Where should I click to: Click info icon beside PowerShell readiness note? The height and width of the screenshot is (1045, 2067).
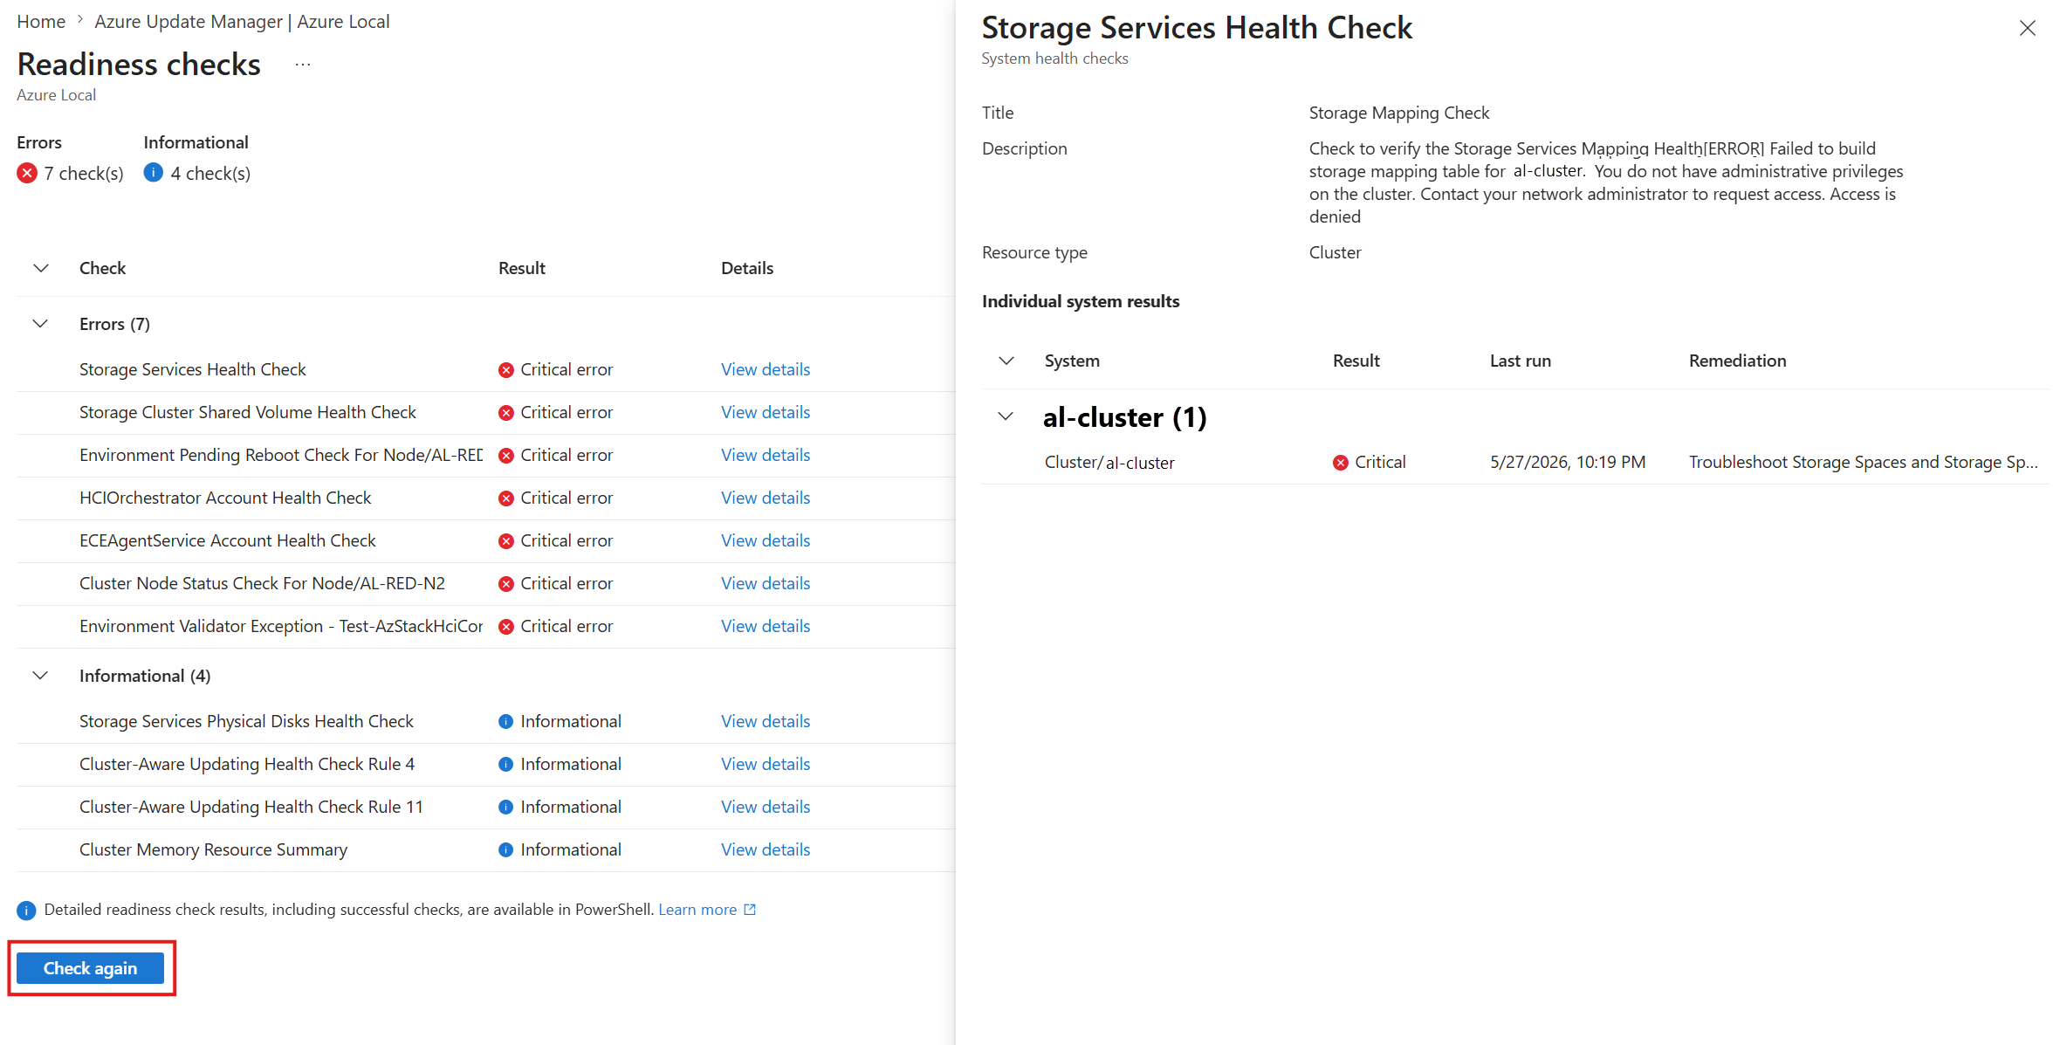26,911
